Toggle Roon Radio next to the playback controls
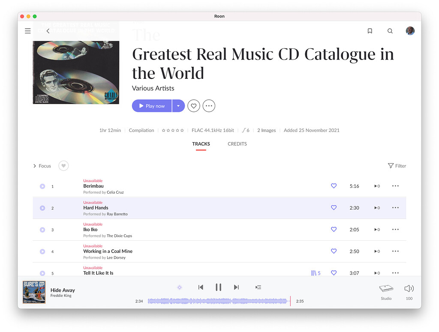The height and width of the screenshot is (332, 439). coord(179,287)
